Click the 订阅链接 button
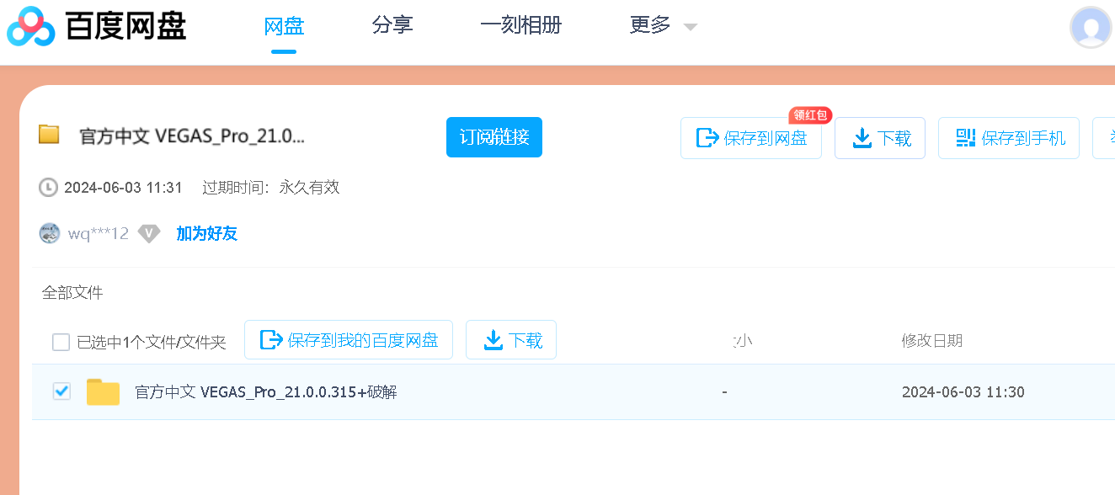Screen dimensions: 1115x495 [x=494, y=137]
